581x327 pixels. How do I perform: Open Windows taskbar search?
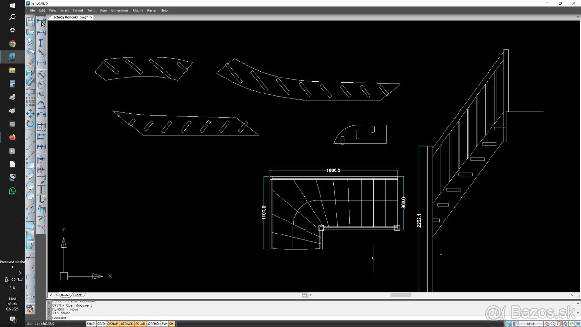[x=13, y=17]
